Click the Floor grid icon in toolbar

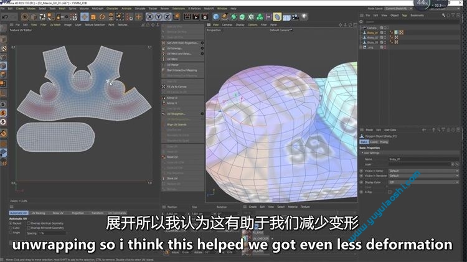tap(286, 17)
